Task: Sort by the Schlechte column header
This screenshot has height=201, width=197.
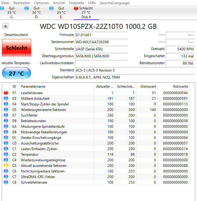Action: coord(126,87)
